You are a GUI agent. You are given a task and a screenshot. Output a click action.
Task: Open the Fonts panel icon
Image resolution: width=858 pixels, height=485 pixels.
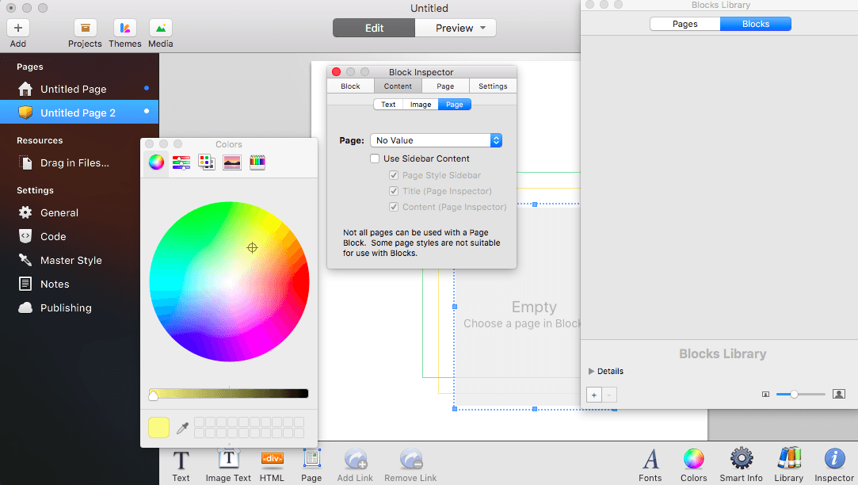click(650, 459)
